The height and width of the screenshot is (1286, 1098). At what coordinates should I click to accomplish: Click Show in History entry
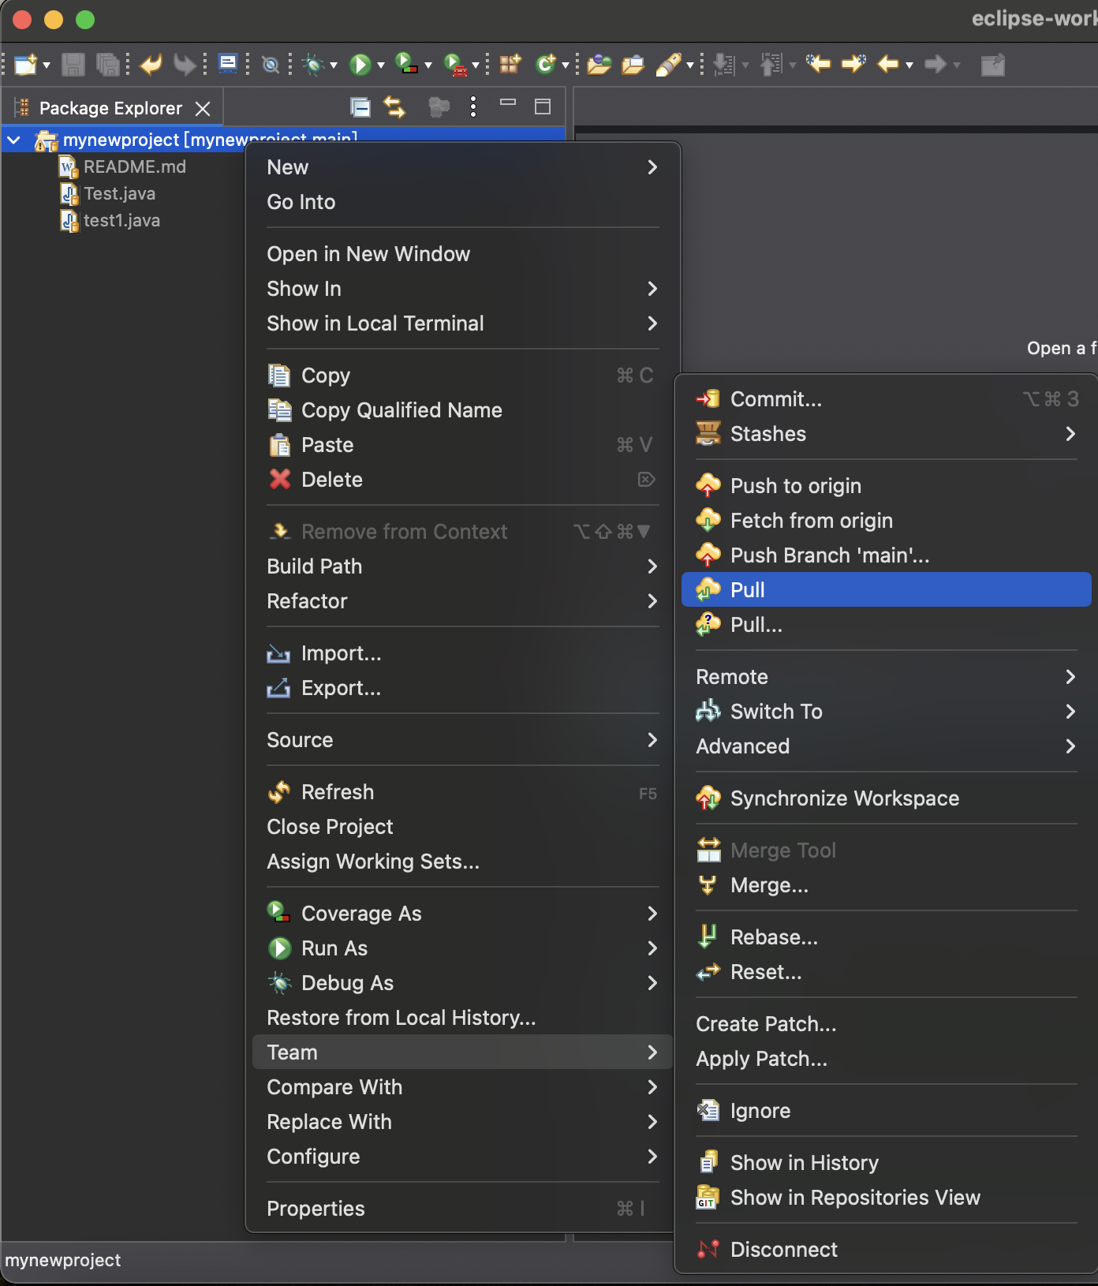(x=804, y=1163)
